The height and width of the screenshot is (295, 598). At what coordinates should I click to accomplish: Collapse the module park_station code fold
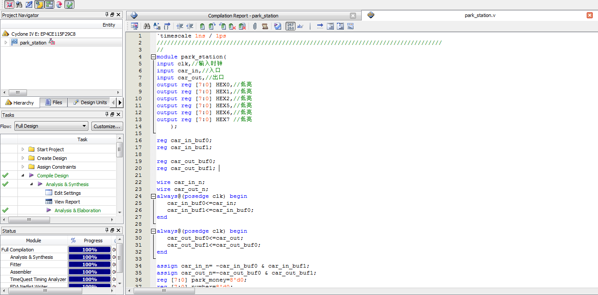[x=153, y=57]
